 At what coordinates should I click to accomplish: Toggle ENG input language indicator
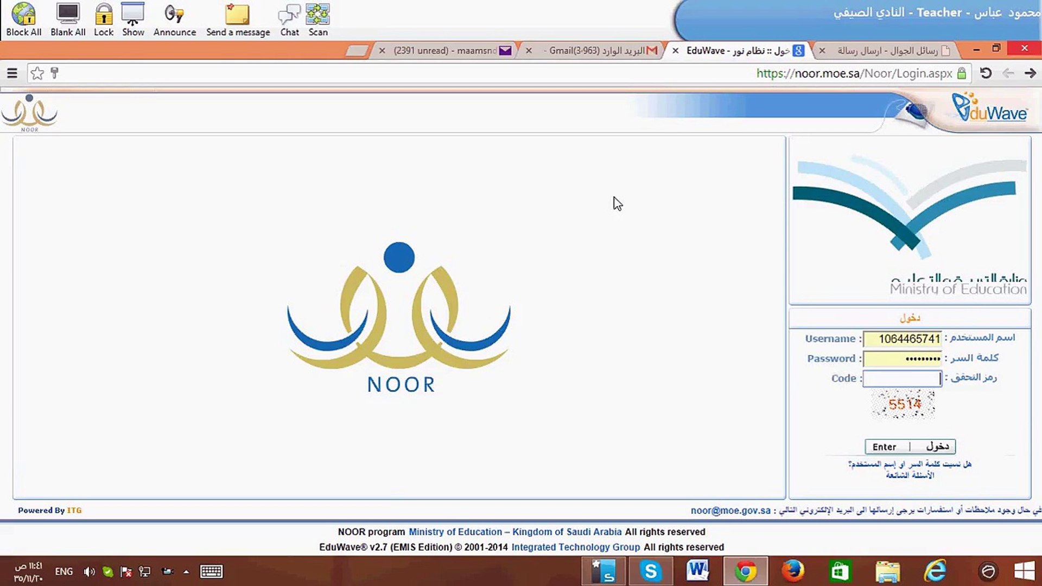click(x=63, y=571)
